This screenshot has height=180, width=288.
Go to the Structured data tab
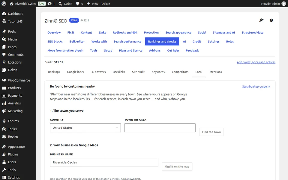pyautogui.click(x=252, y=32)
